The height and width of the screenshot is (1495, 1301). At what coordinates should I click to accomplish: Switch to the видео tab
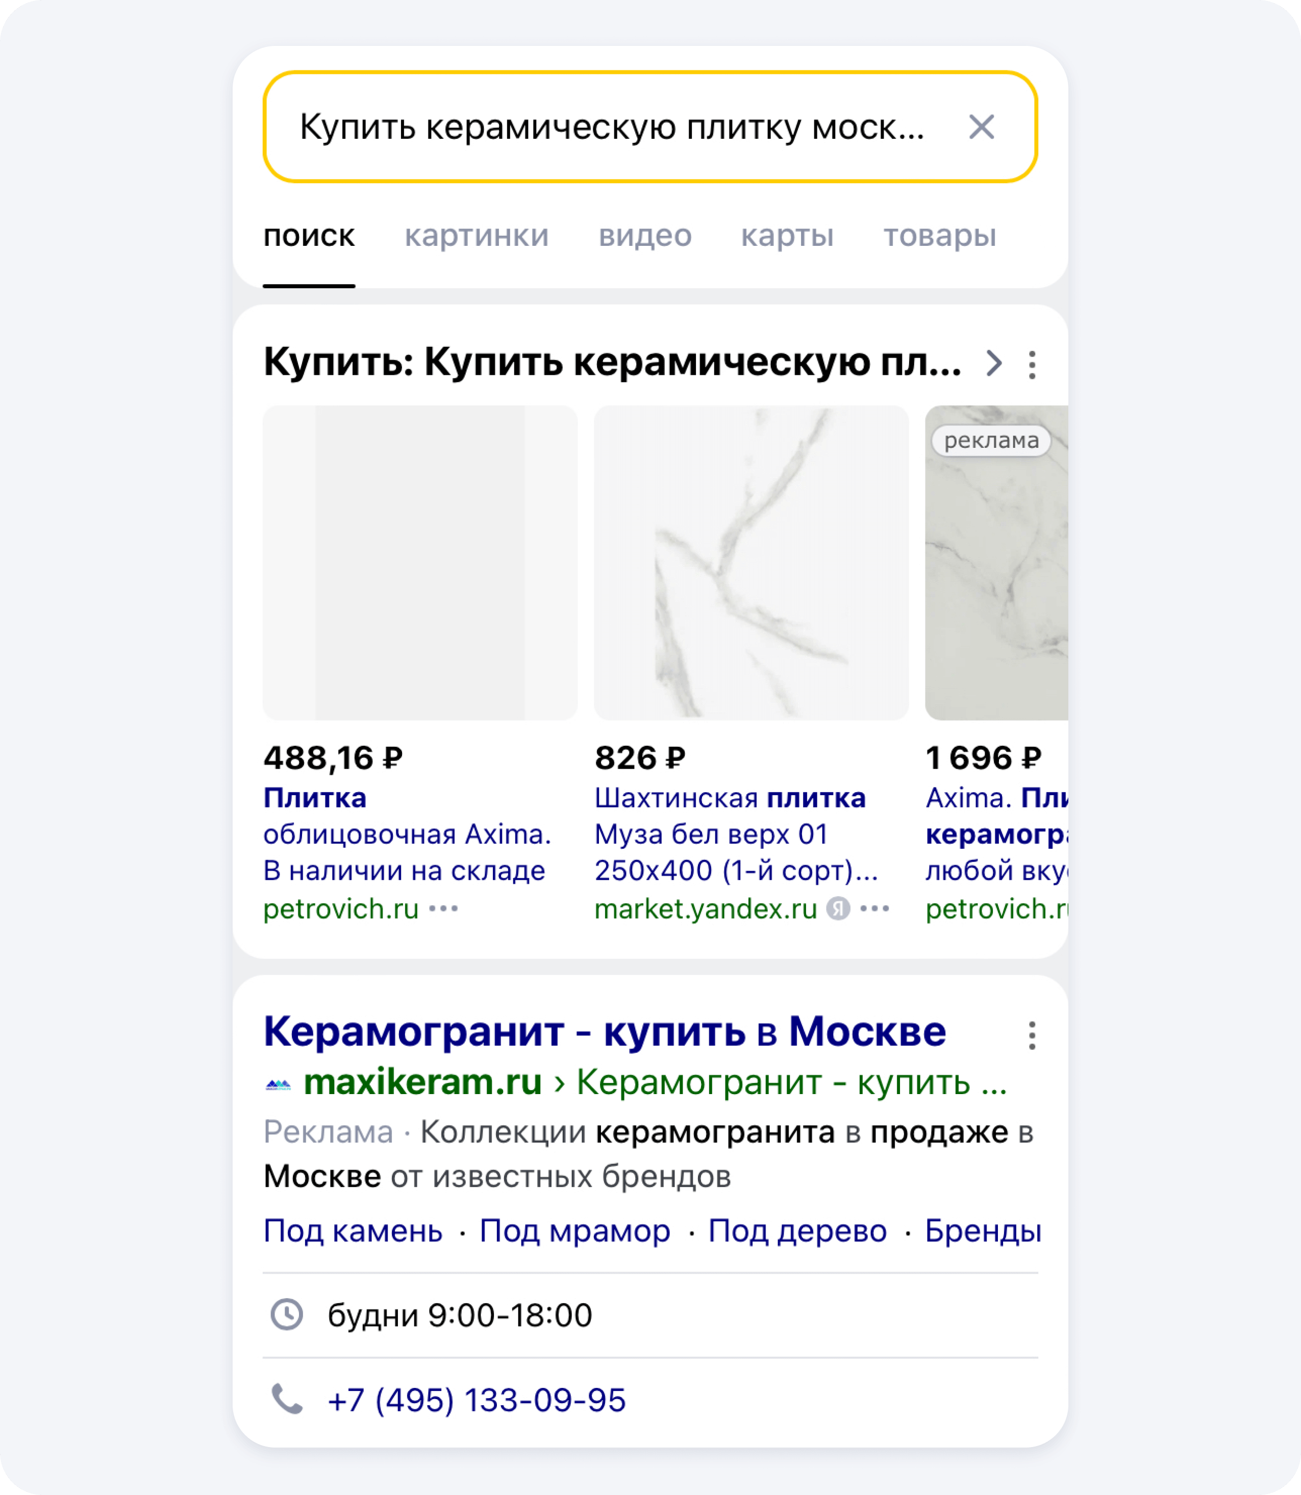[645, 236]
